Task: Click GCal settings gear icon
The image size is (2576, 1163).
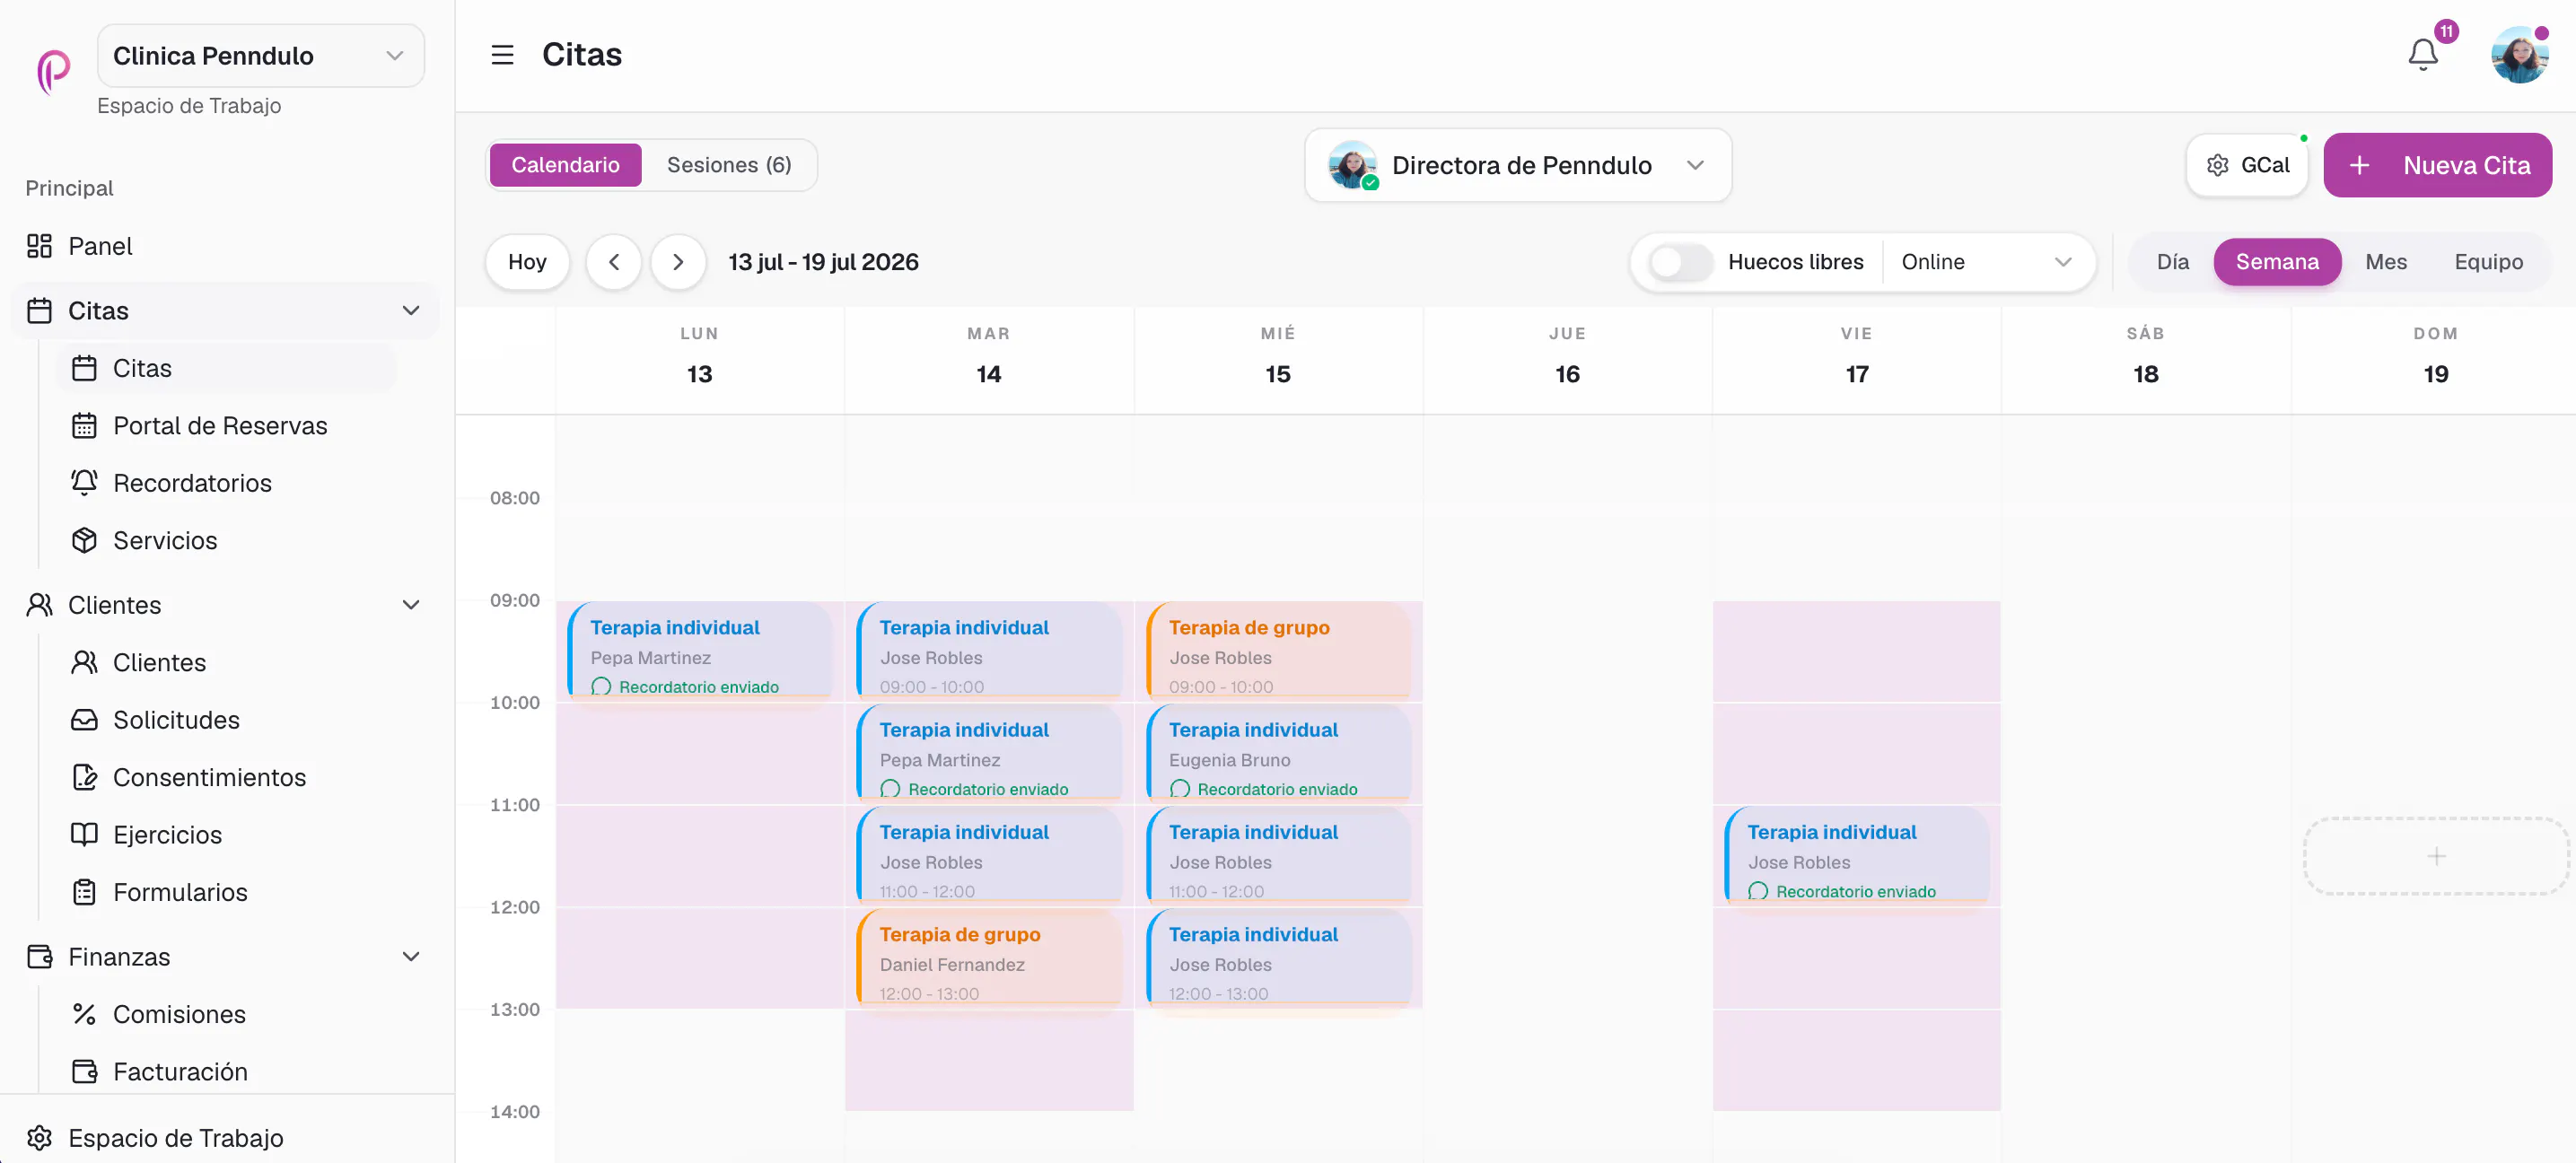Action: (2217, 165)
